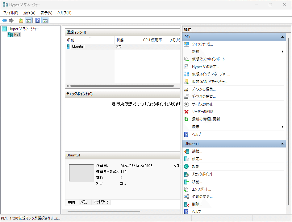
Task: Click the Import Virtual Machine (仮想マシンのインポート) icon
Action: (186, 59)
